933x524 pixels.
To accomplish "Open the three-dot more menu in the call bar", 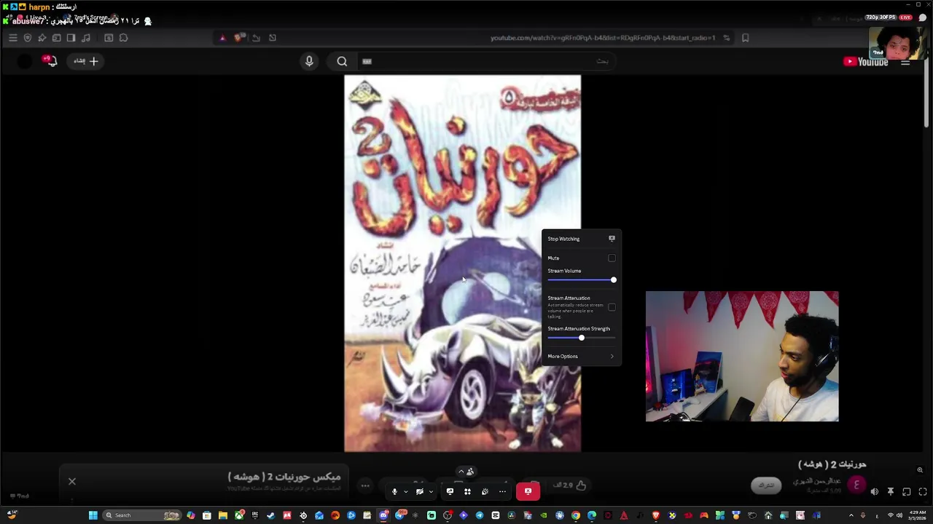I will [502, 491].
